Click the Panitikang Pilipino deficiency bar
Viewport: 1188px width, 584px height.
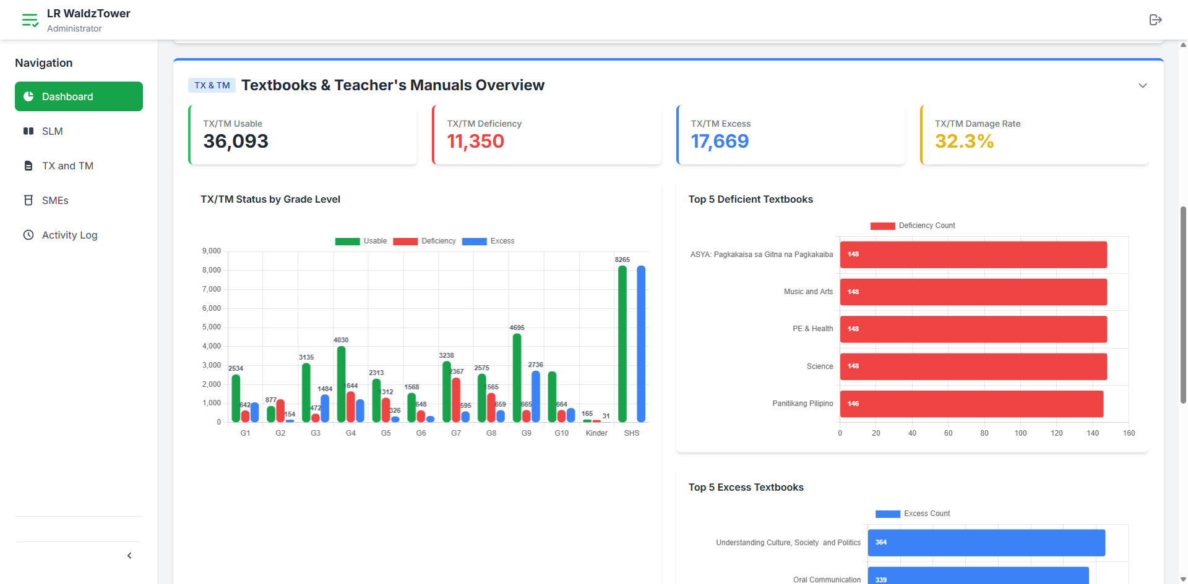click(x=971, y=404)
